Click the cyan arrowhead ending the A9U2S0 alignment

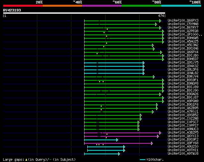coord(124,147)
